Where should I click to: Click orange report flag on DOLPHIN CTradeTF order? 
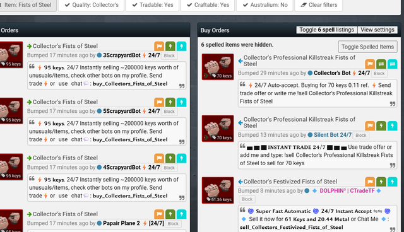point(370,182)
